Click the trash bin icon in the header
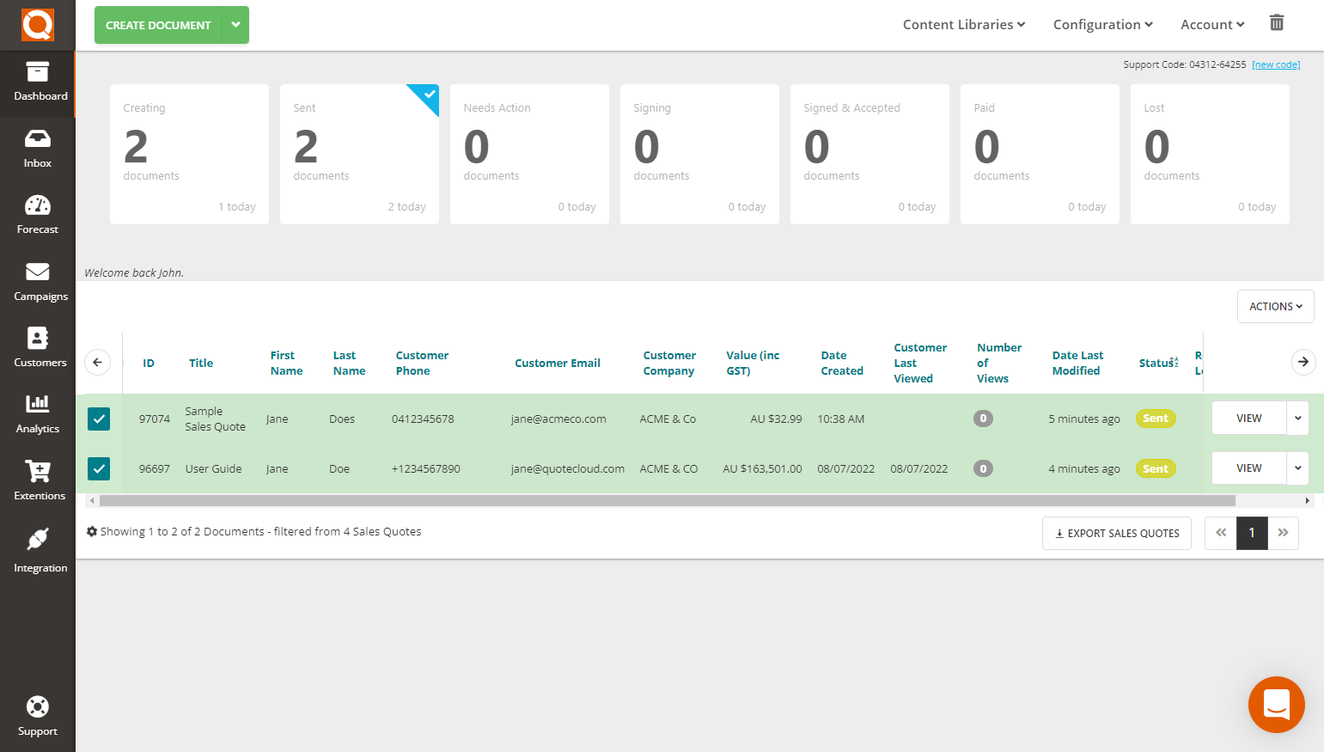 point(1276,22)
